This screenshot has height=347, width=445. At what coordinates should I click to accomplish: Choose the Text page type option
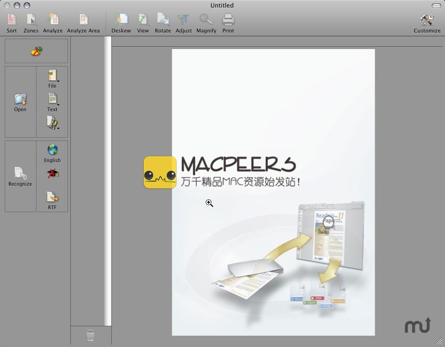pyautogui.click(x=52, y=101)
